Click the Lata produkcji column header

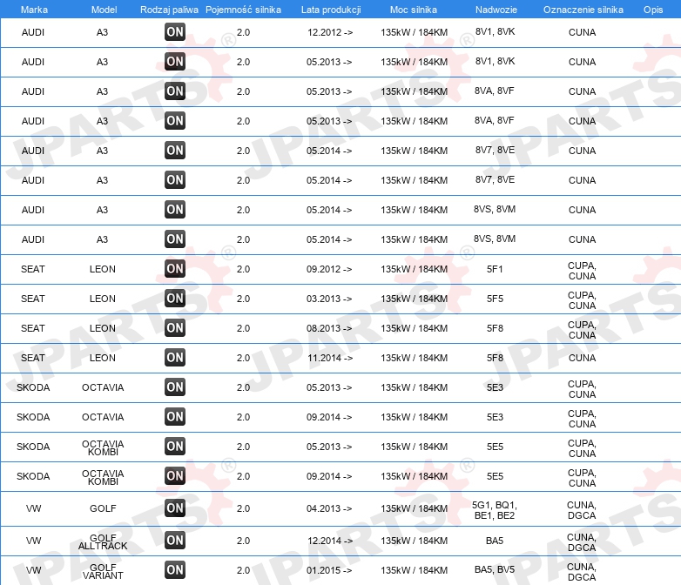pyautogui.click(x=331, y=10)
